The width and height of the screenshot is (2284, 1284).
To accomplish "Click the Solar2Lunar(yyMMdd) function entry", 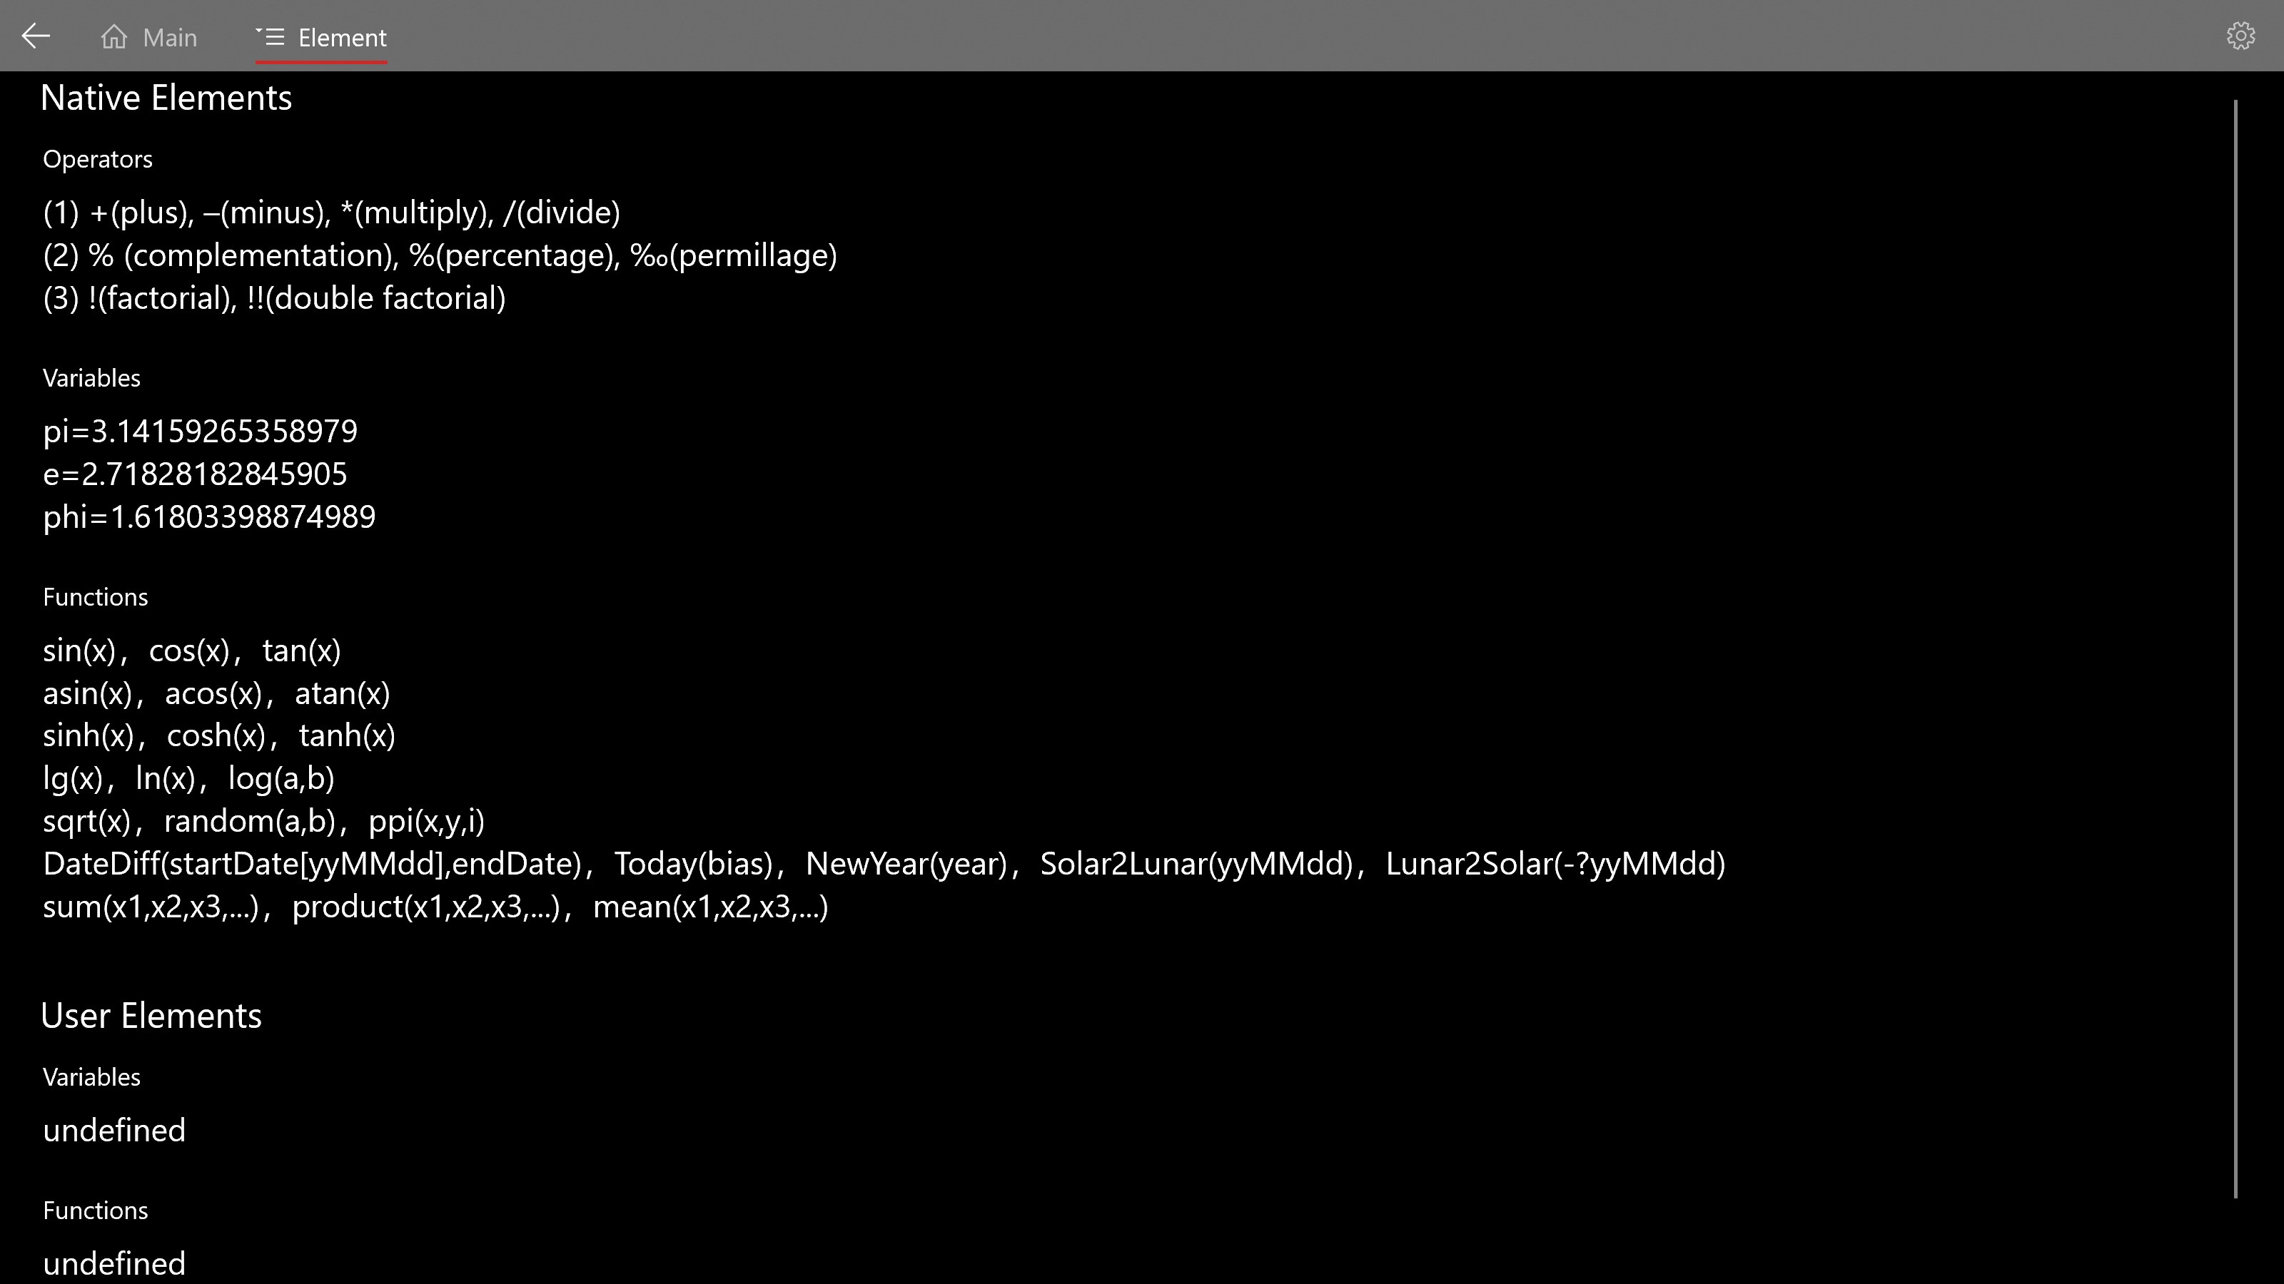I will (x=1196, y=864).
